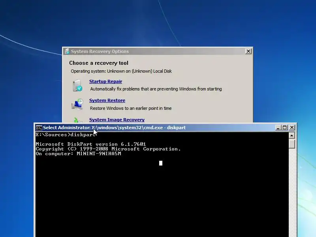
Task: Click the 'X:\Sources>diskpart' command line
Action: pos(66,135)
